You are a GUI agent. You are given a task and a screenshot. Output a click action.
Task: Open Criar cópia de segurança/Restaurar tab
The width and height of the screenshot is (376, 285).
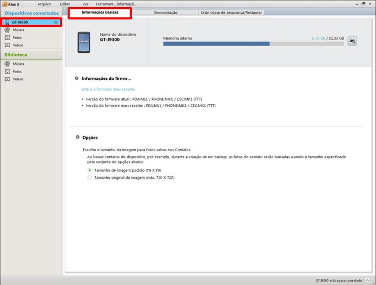click(231, 12)
